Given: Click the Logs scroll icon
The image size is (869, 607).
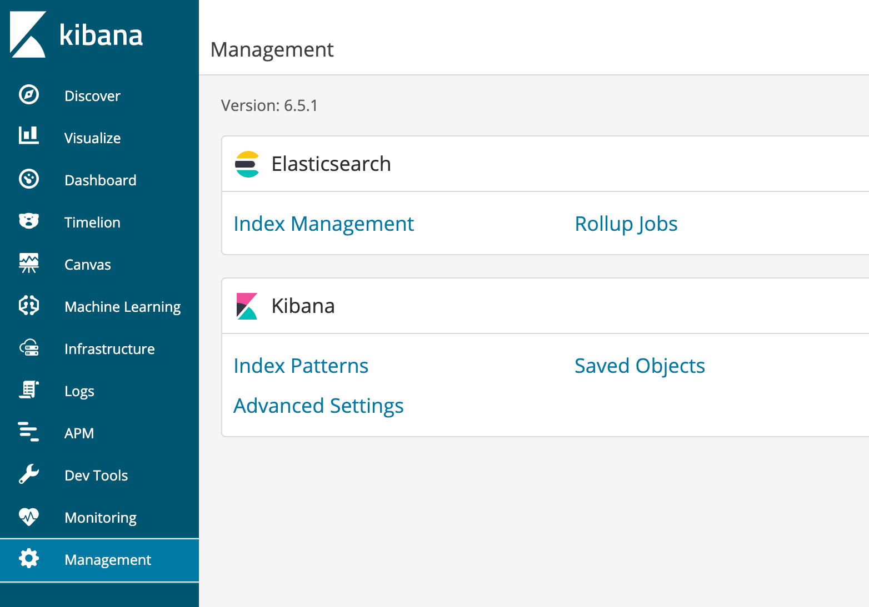Looking at the screenshot, I should (x=29, y=390).
